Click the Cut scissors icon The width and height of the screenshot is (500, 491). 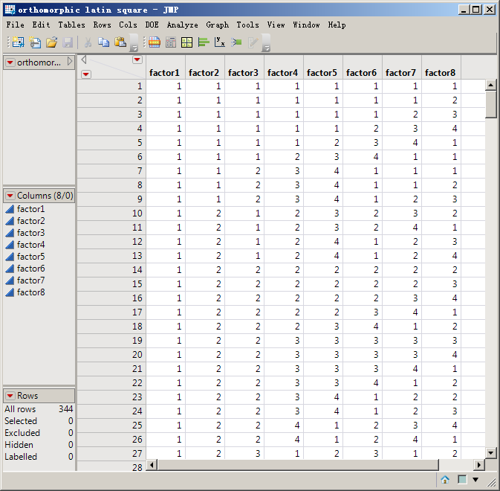[x=88, y=42]
